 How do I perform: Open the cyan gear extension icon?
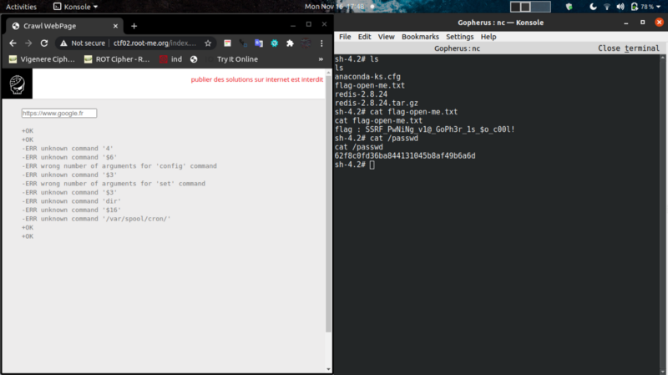point(275,43)
